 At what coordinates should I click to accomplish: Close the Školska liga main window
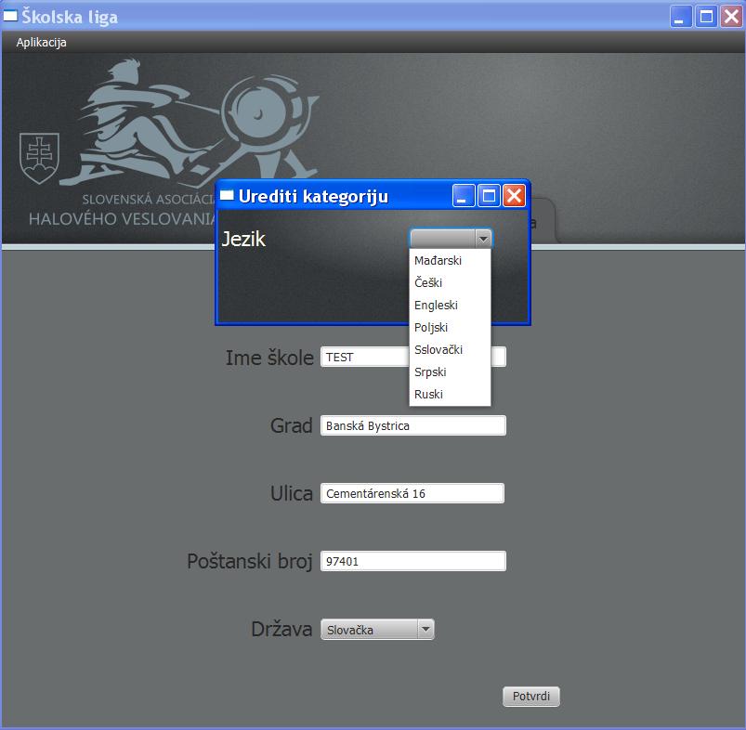click(731, 17)
